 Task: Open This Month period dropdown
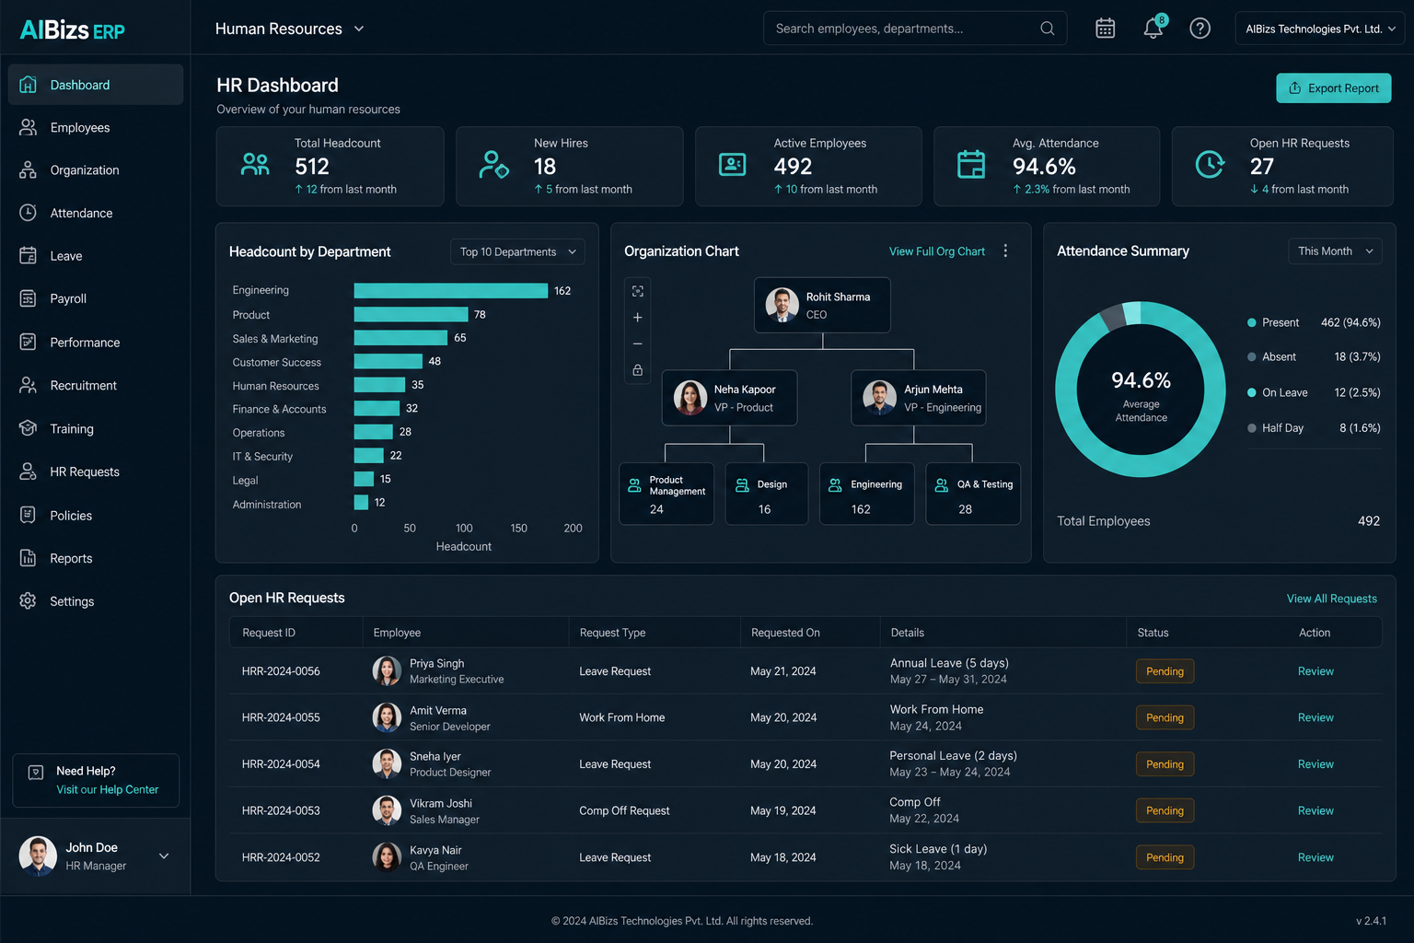point(1335,251)
